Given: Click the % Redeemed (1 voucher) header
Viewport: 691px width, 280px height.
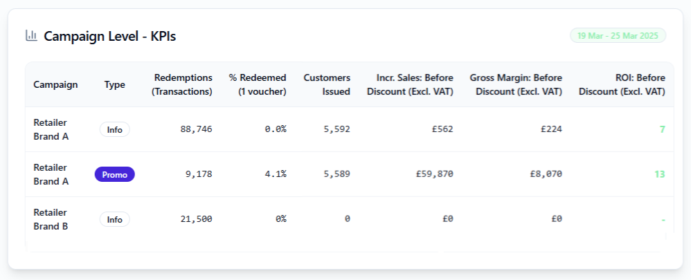Looking at the screenshot, I should click(x=258, y=84).
